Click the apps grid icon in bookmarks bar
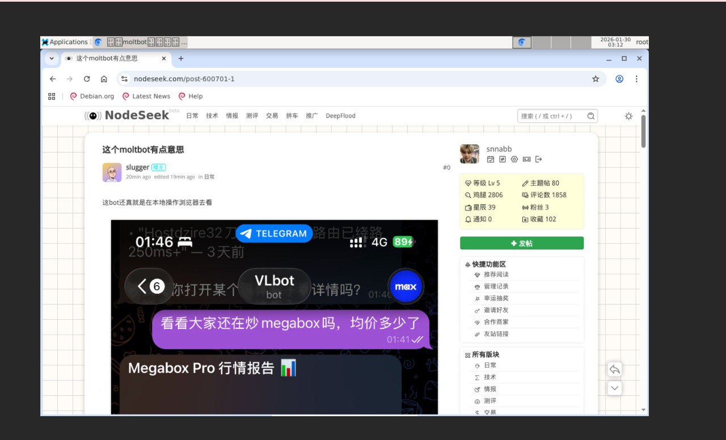The image size is (726, 440). [x=52, y=96]
